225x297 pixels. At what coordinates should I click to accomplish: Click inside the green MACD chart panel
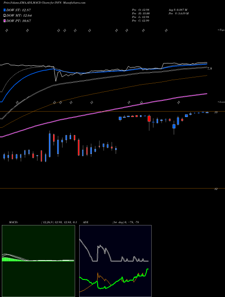(38, 261)
